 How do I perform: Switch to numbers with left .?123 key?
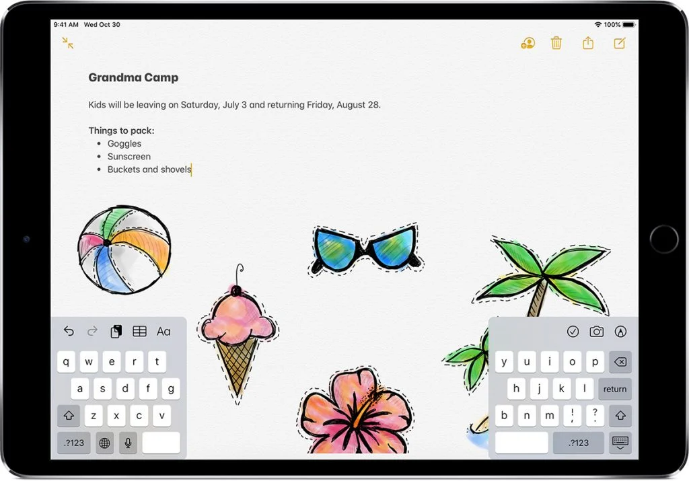click(x=73, y=443)
